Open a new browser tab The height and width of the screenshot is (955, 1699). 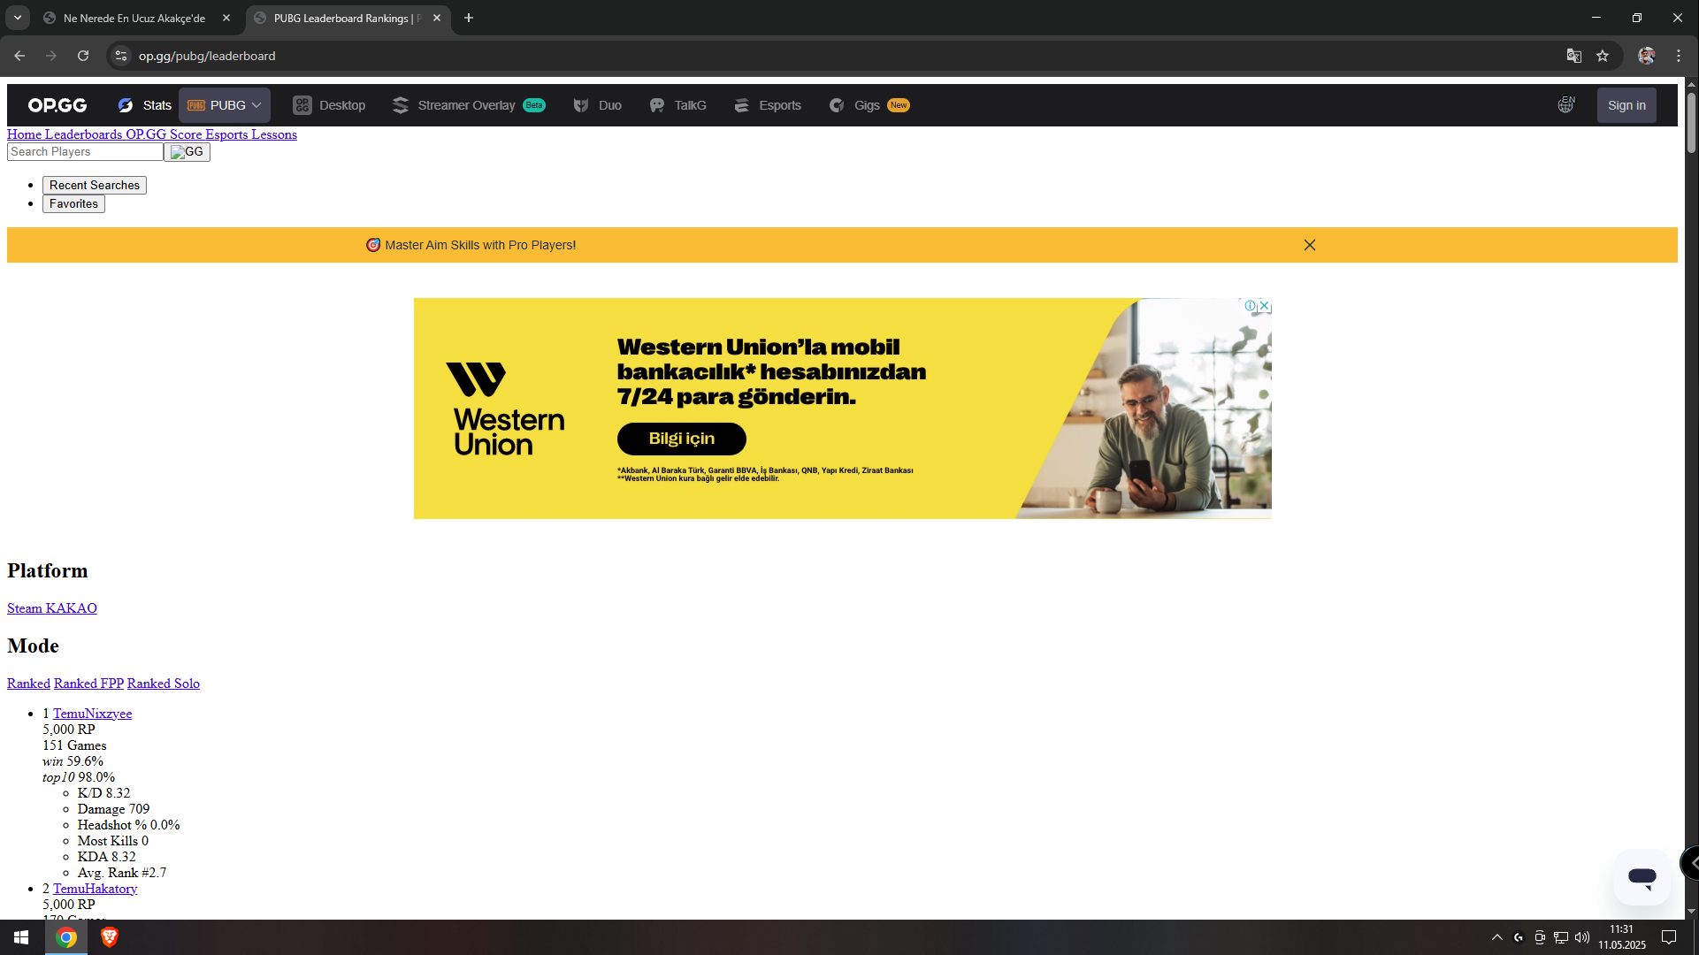click(x=469, y=18)
